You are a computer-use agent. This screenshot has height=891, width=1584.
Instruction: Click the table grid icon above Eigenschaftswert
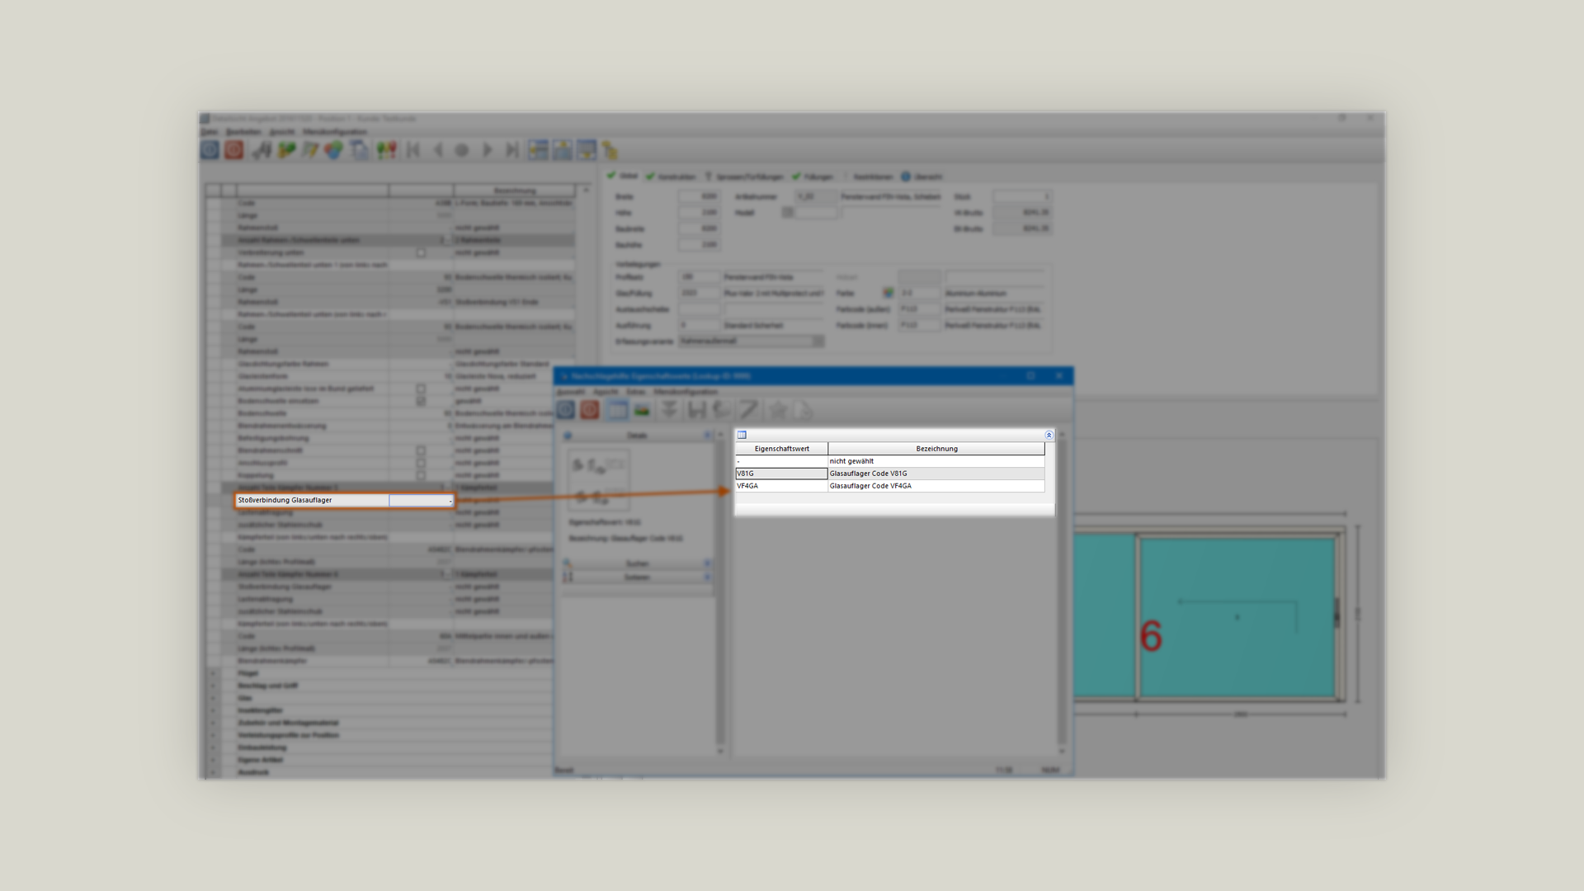point(742,435)
